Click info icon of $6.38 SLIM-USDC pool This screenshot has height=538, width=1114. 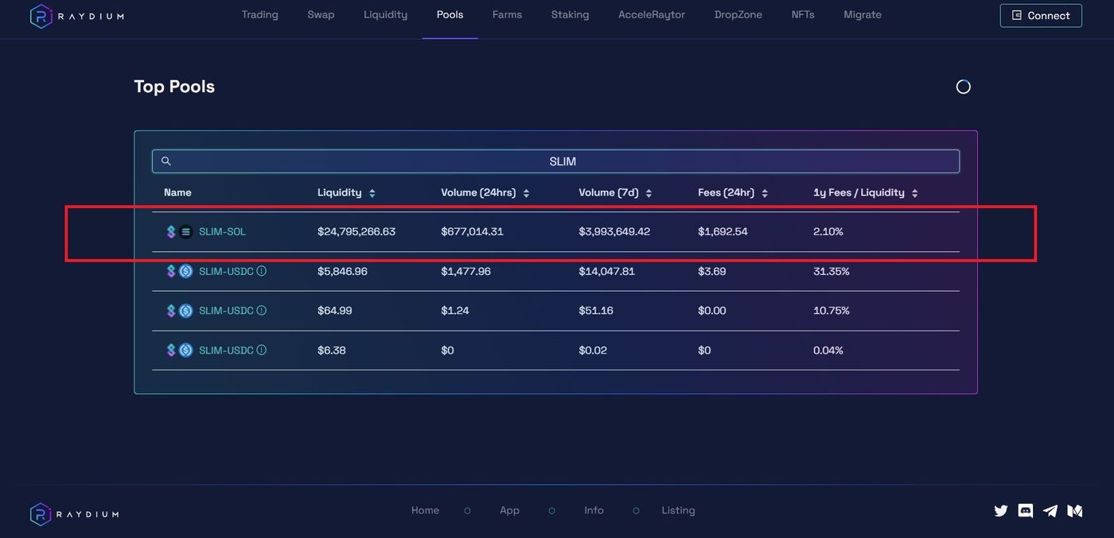(261, 350)
